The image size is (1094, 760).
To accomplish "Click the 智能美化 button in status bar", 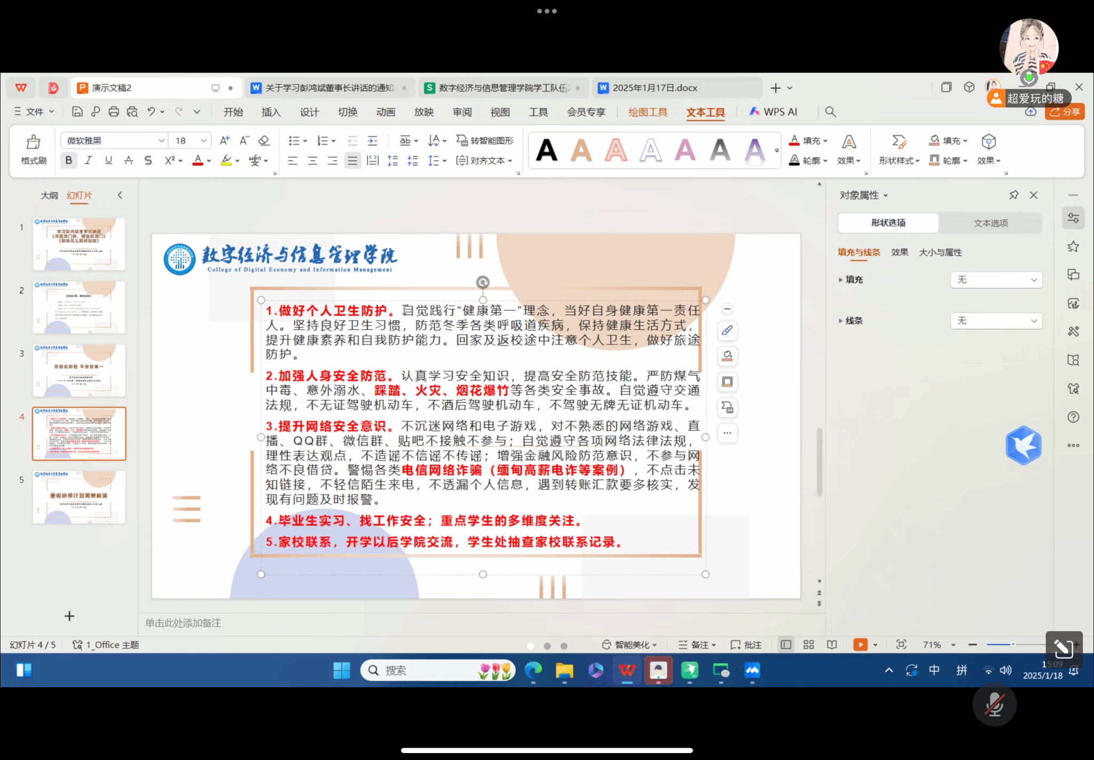I will click(629, 645).
